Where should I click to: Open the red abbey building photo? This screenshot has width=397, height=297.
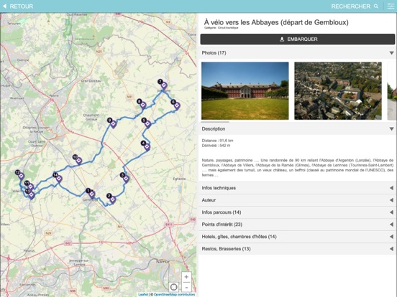coord(245,91)
